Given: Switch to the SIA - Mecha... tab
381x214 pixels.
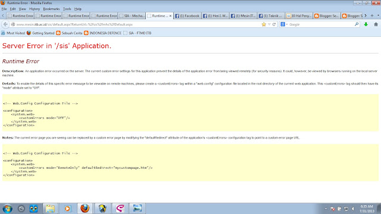Looking at the screenshot, I should (132, 16).
